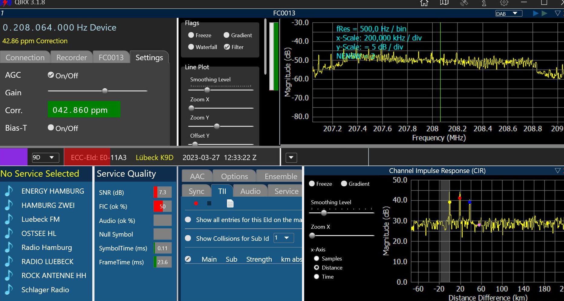The image size is (564, 301).
Task: Click the Home icon in title bar
Action: tap(424, 3)
